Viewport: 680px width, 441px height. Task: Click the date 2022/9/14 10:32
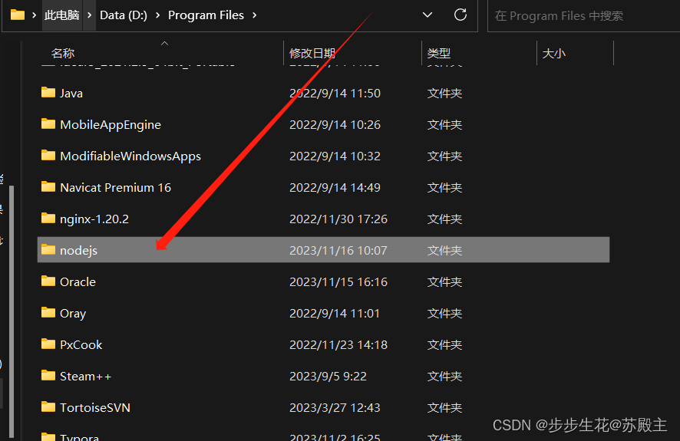point(335,156)
